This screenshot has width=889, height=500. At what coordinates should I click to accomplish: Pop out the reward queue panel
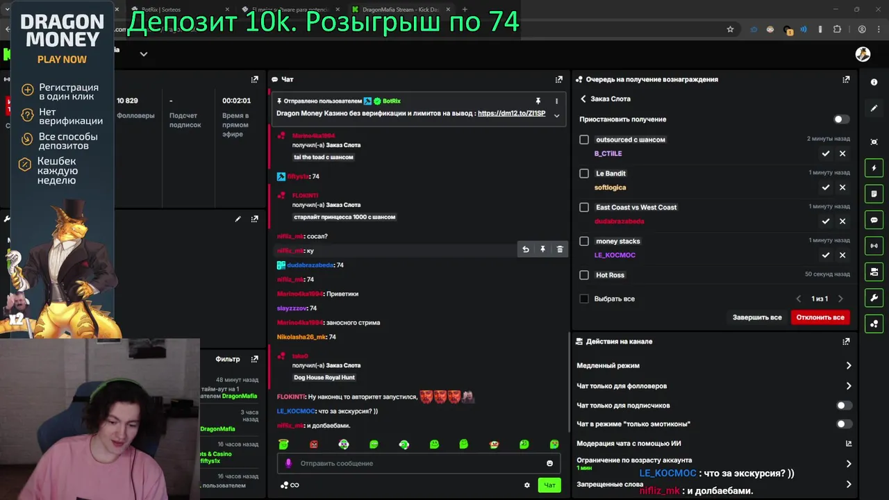point(845,79)
